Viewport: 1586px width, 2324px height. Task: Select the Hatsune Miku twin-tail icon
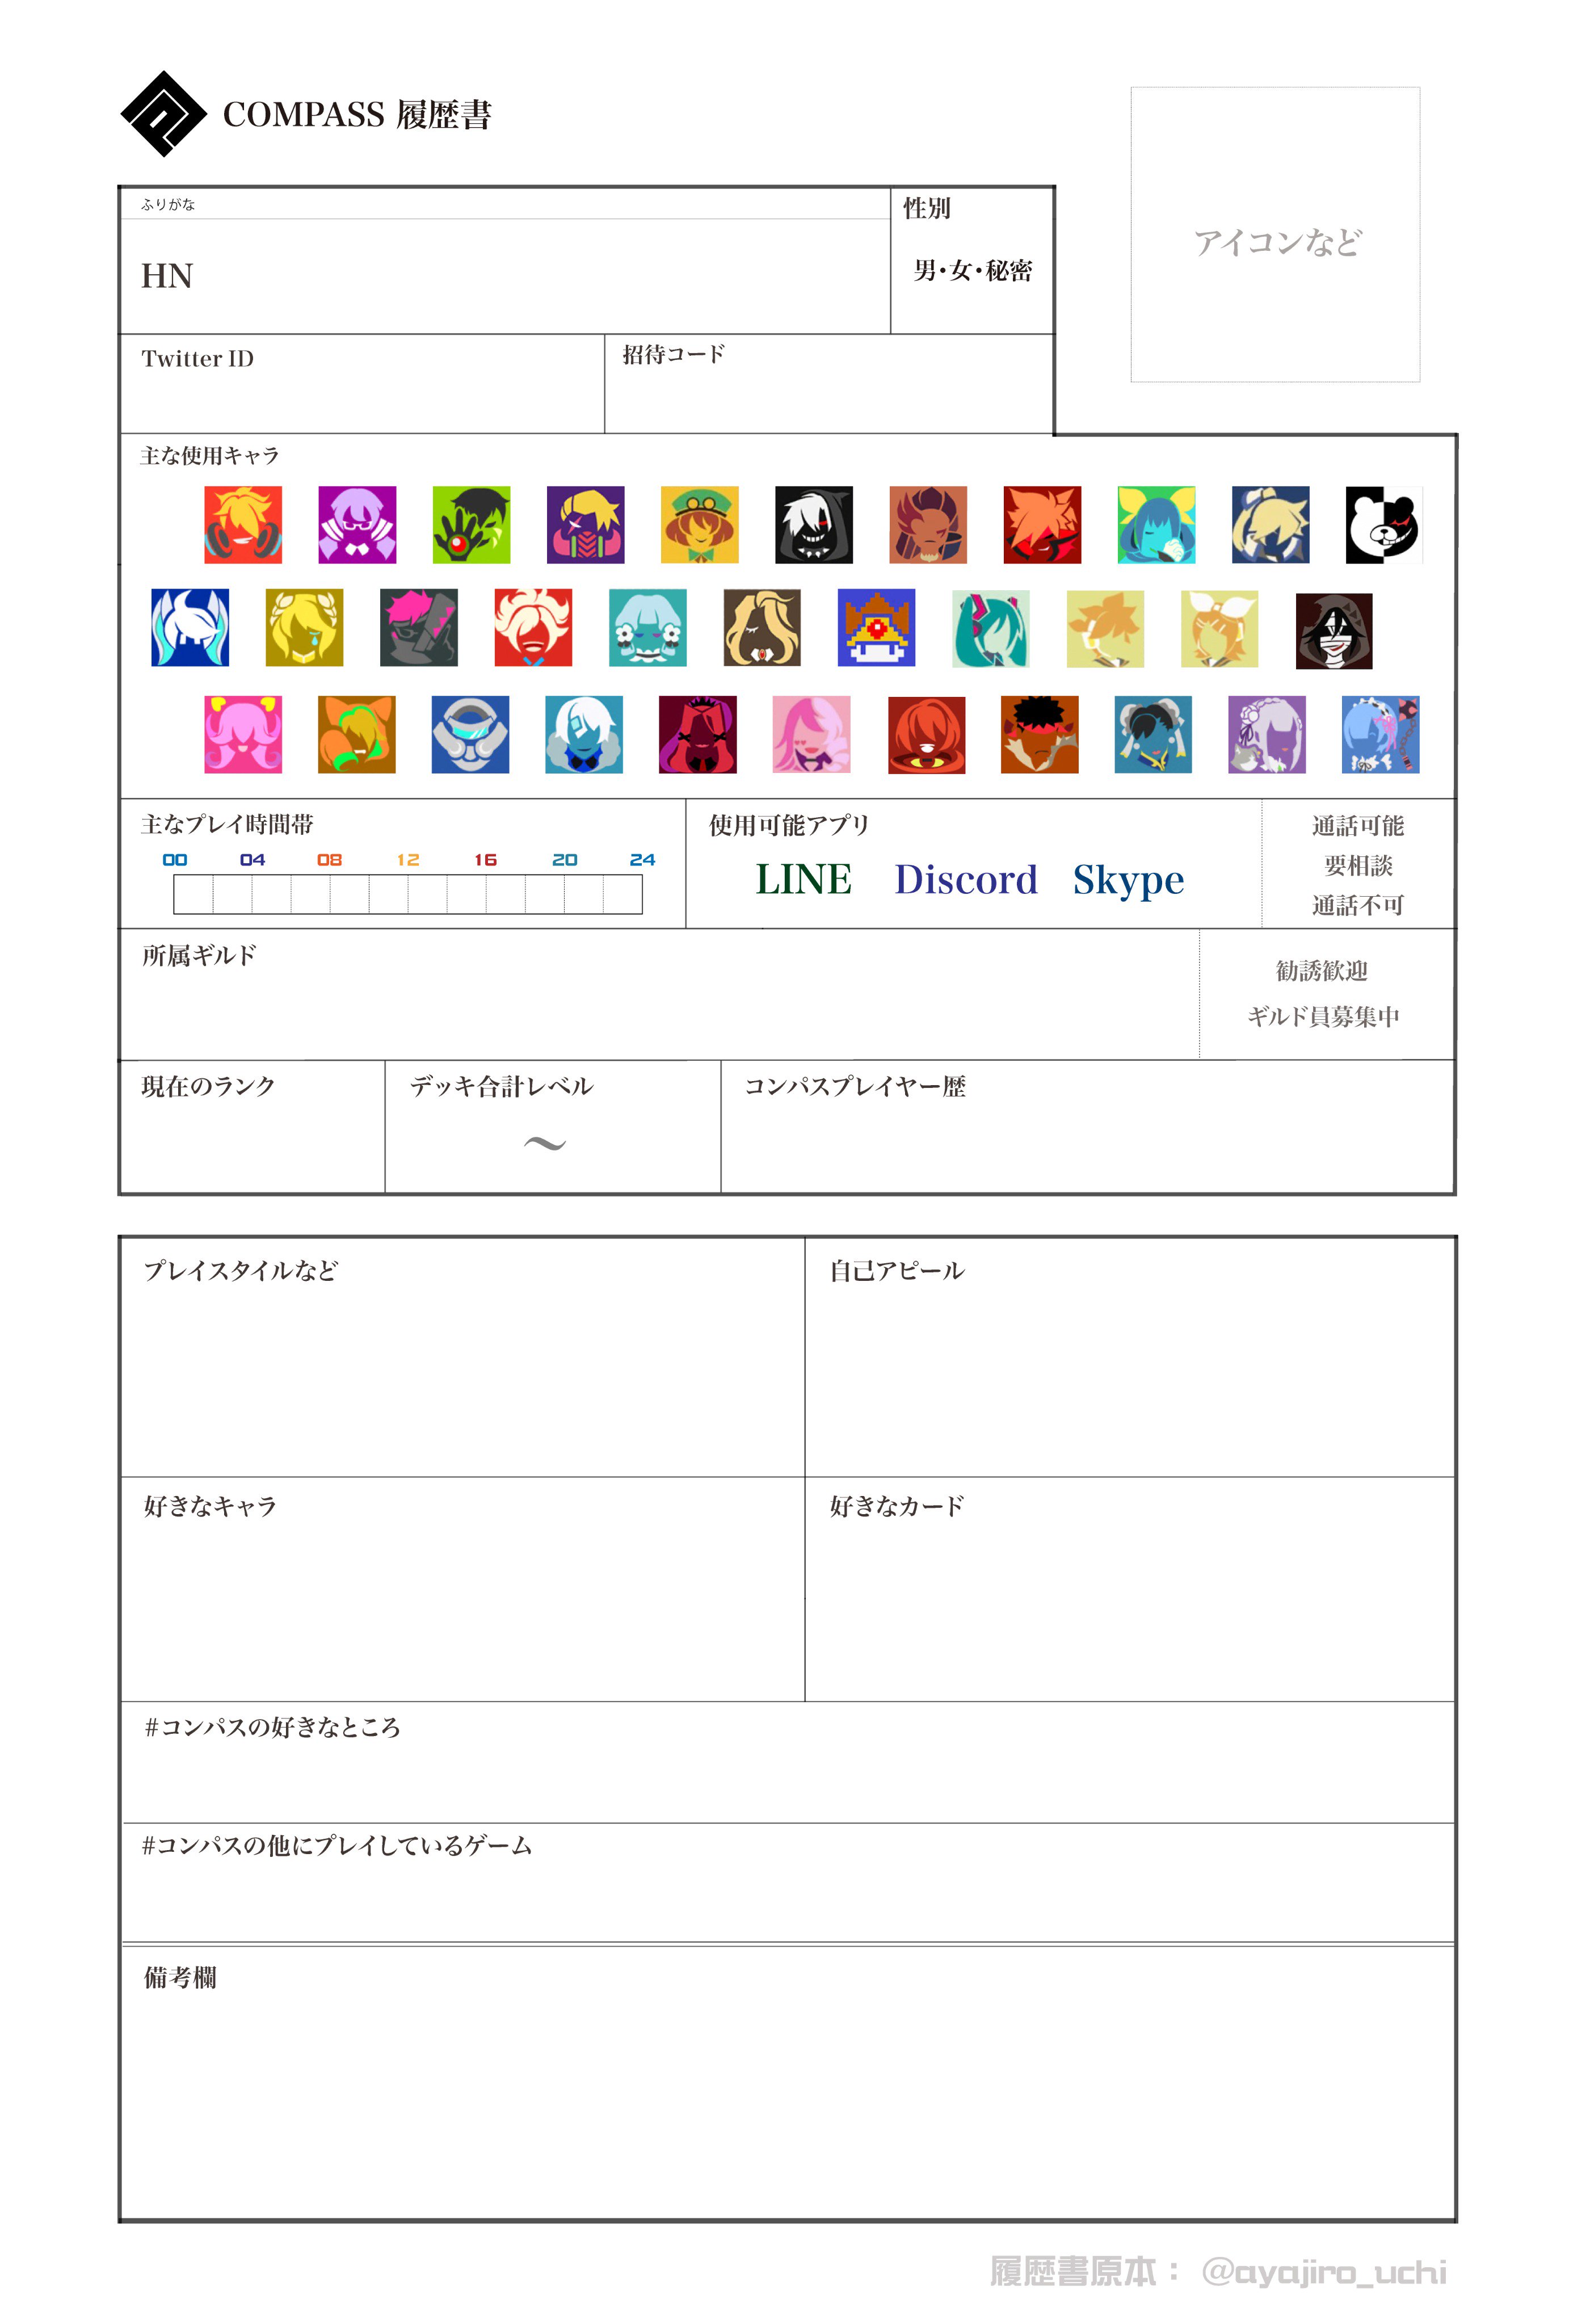tap(991, 629)
